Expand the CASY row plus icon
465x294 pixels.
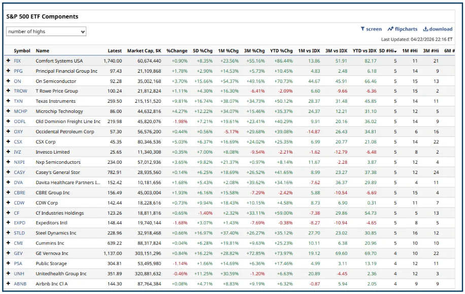click(8, 172)
